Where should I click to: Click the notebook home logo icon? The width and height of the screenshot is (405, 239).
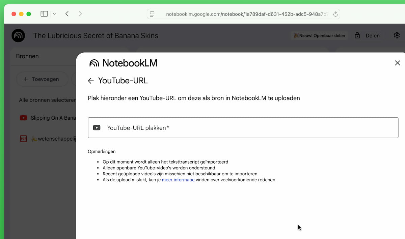18,35
